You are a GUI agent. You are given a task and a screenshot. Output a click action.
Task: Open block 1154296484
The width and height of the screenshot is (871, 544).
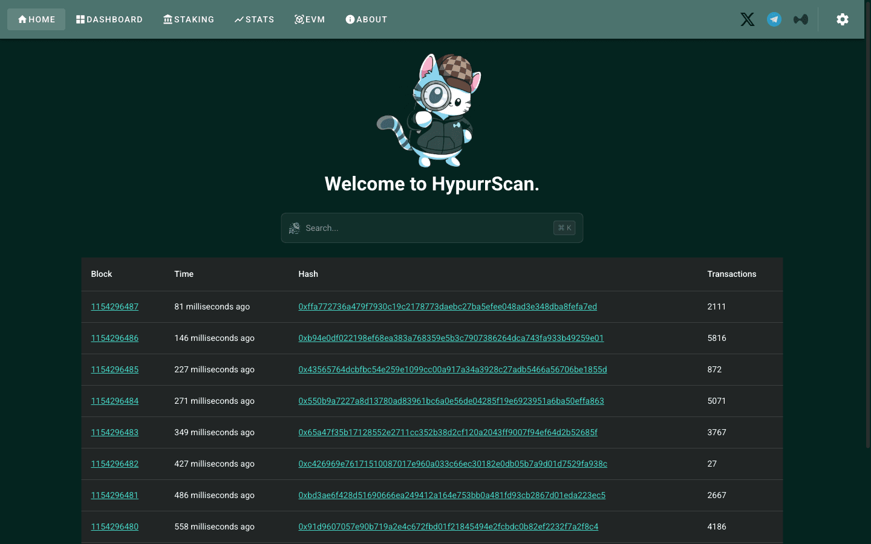coord(115,401)
